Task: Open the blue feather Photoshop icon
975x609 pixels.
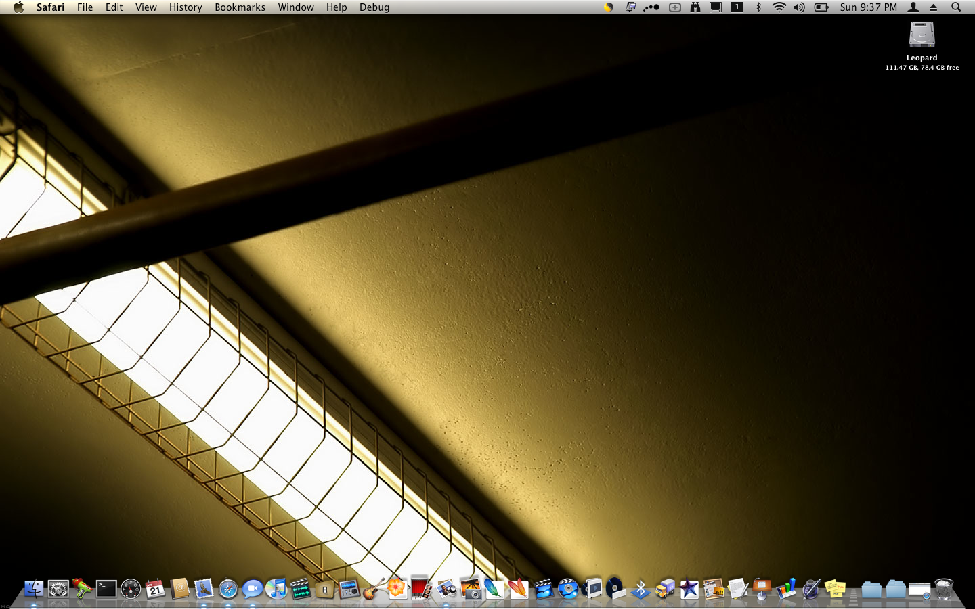Action: [x=494, y=589]
